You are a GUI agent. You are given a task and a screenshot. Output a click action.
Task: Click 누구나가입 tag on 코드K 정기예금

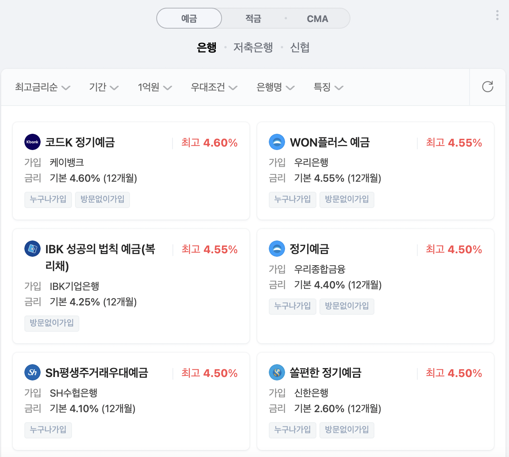[48, 200]
